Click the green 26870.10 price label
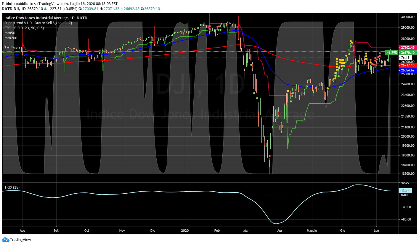419x245 pixels. tap(408, 53)
